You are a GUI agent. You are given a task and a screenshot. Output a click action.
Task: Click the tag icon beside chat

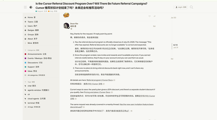pos(25,86)
